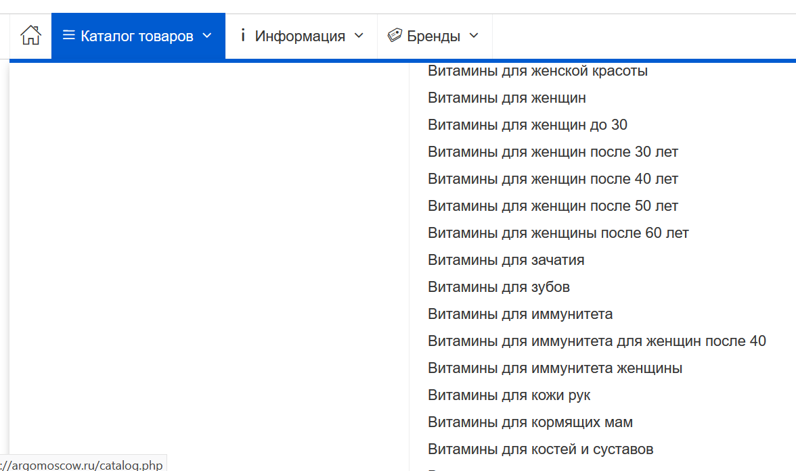The image size is (796, 471).
Task: Open Витамины для женщин до 30
Action: point(527,125)
